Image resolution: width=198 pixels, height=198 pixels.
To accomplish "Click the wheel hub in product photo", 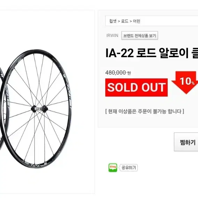I will tap(39, 109).
